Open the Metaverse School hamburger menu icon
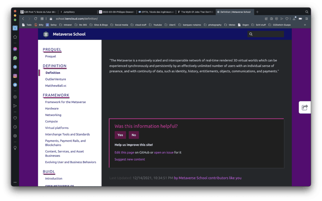This screenshot has width=322, height=201. tap(46, 35)
